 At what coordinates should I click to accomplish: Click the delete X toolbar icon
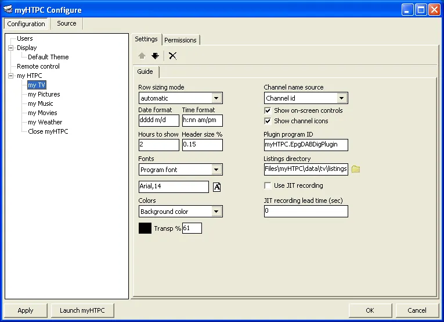(173, 56)
